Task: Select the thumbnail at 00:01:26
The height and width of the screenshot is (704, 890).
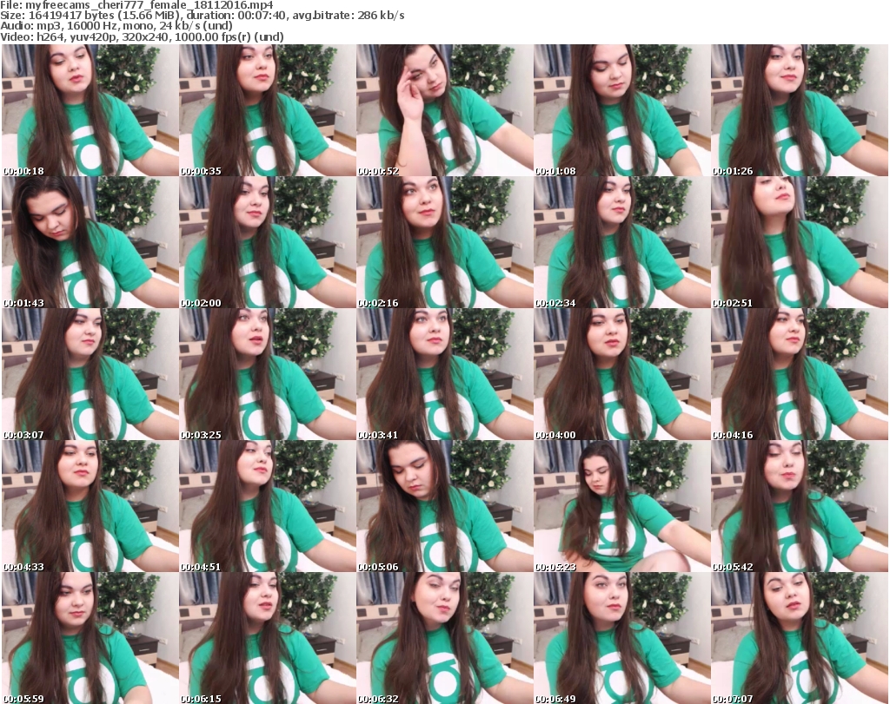Action: pos(800,110)
